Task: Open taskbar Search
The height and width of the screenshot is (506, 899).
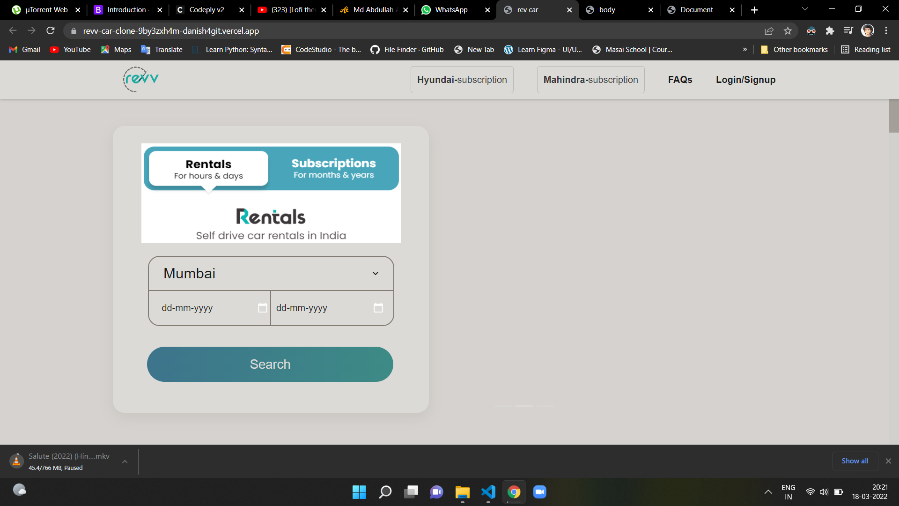Action: [x=385, y=492]
